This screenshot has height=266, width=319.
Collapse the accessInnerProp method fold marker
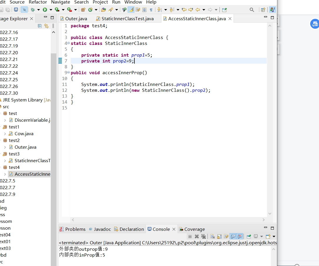[68, 72]
